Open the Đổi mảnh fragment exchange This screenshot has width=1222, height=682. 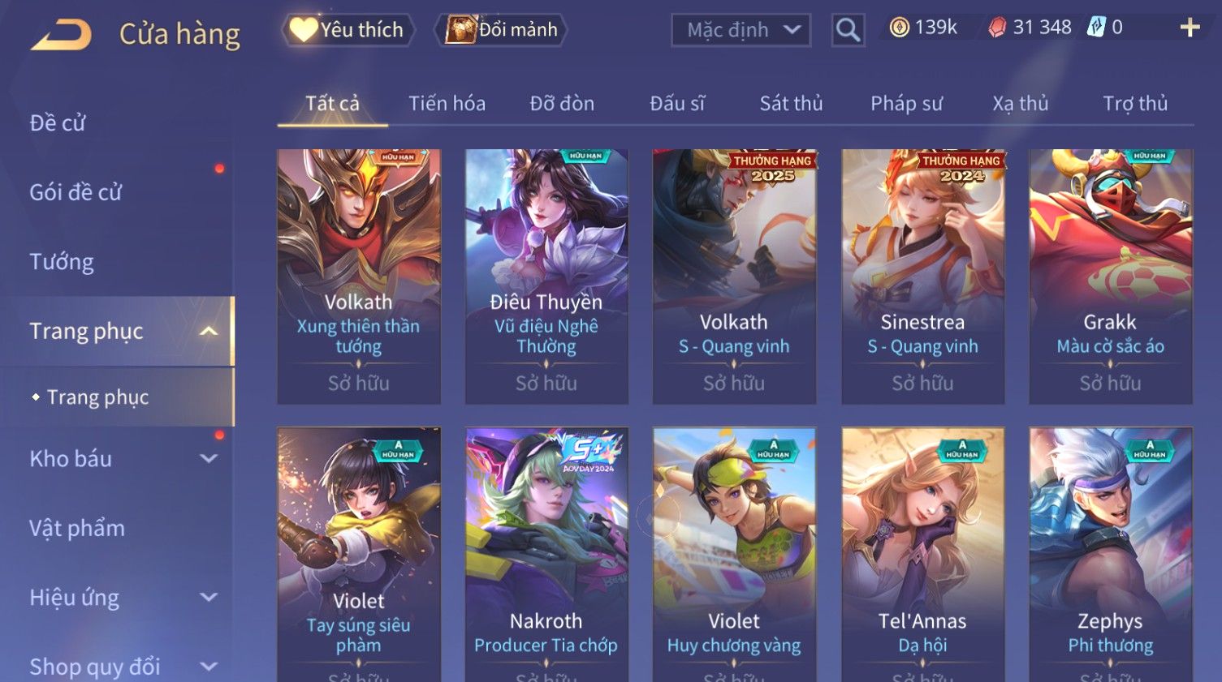[x=501, y=30]
